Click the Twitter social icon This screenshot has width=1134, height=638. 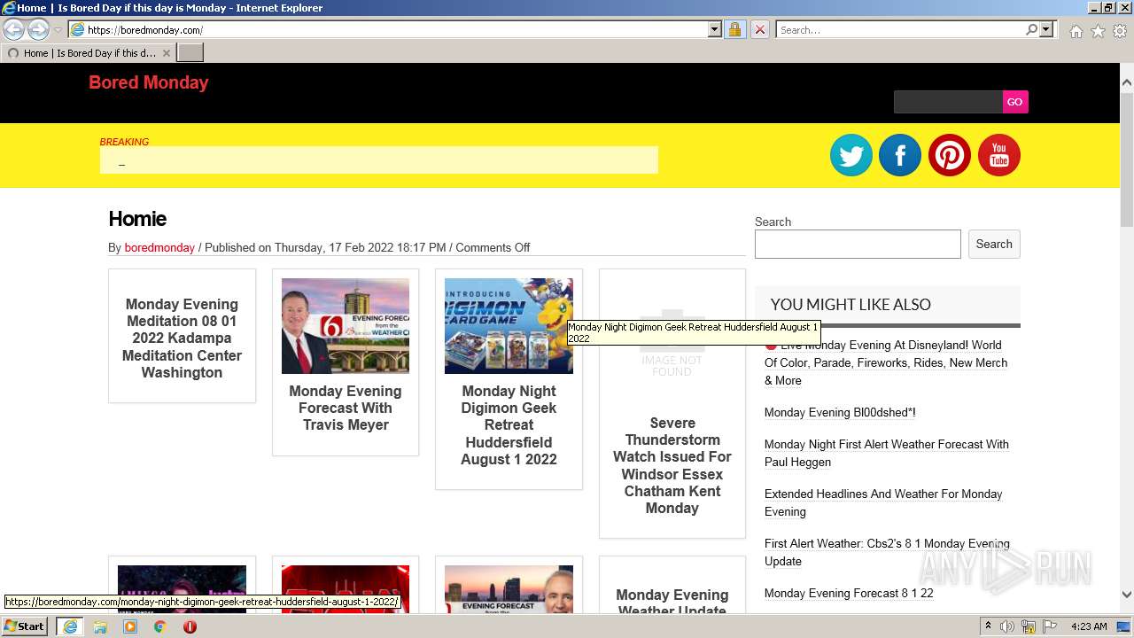(x=851, y=155)
